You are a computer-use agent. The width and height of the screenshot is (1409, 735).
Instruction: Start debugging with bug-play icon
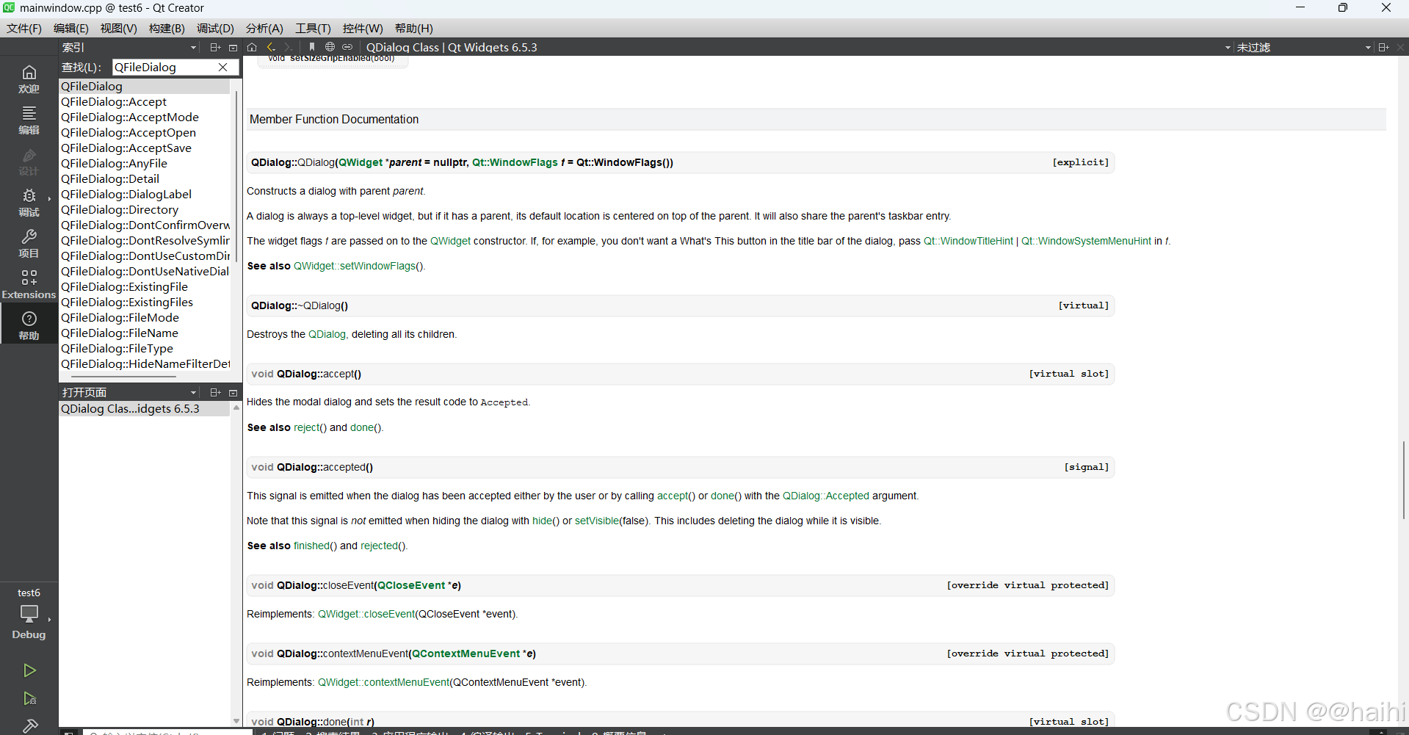[x=29, y=698]
